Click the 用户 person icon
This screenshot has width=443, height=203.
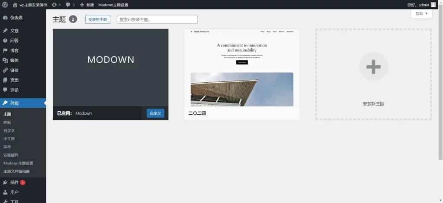pyautogui.click(x=5, y=192)
